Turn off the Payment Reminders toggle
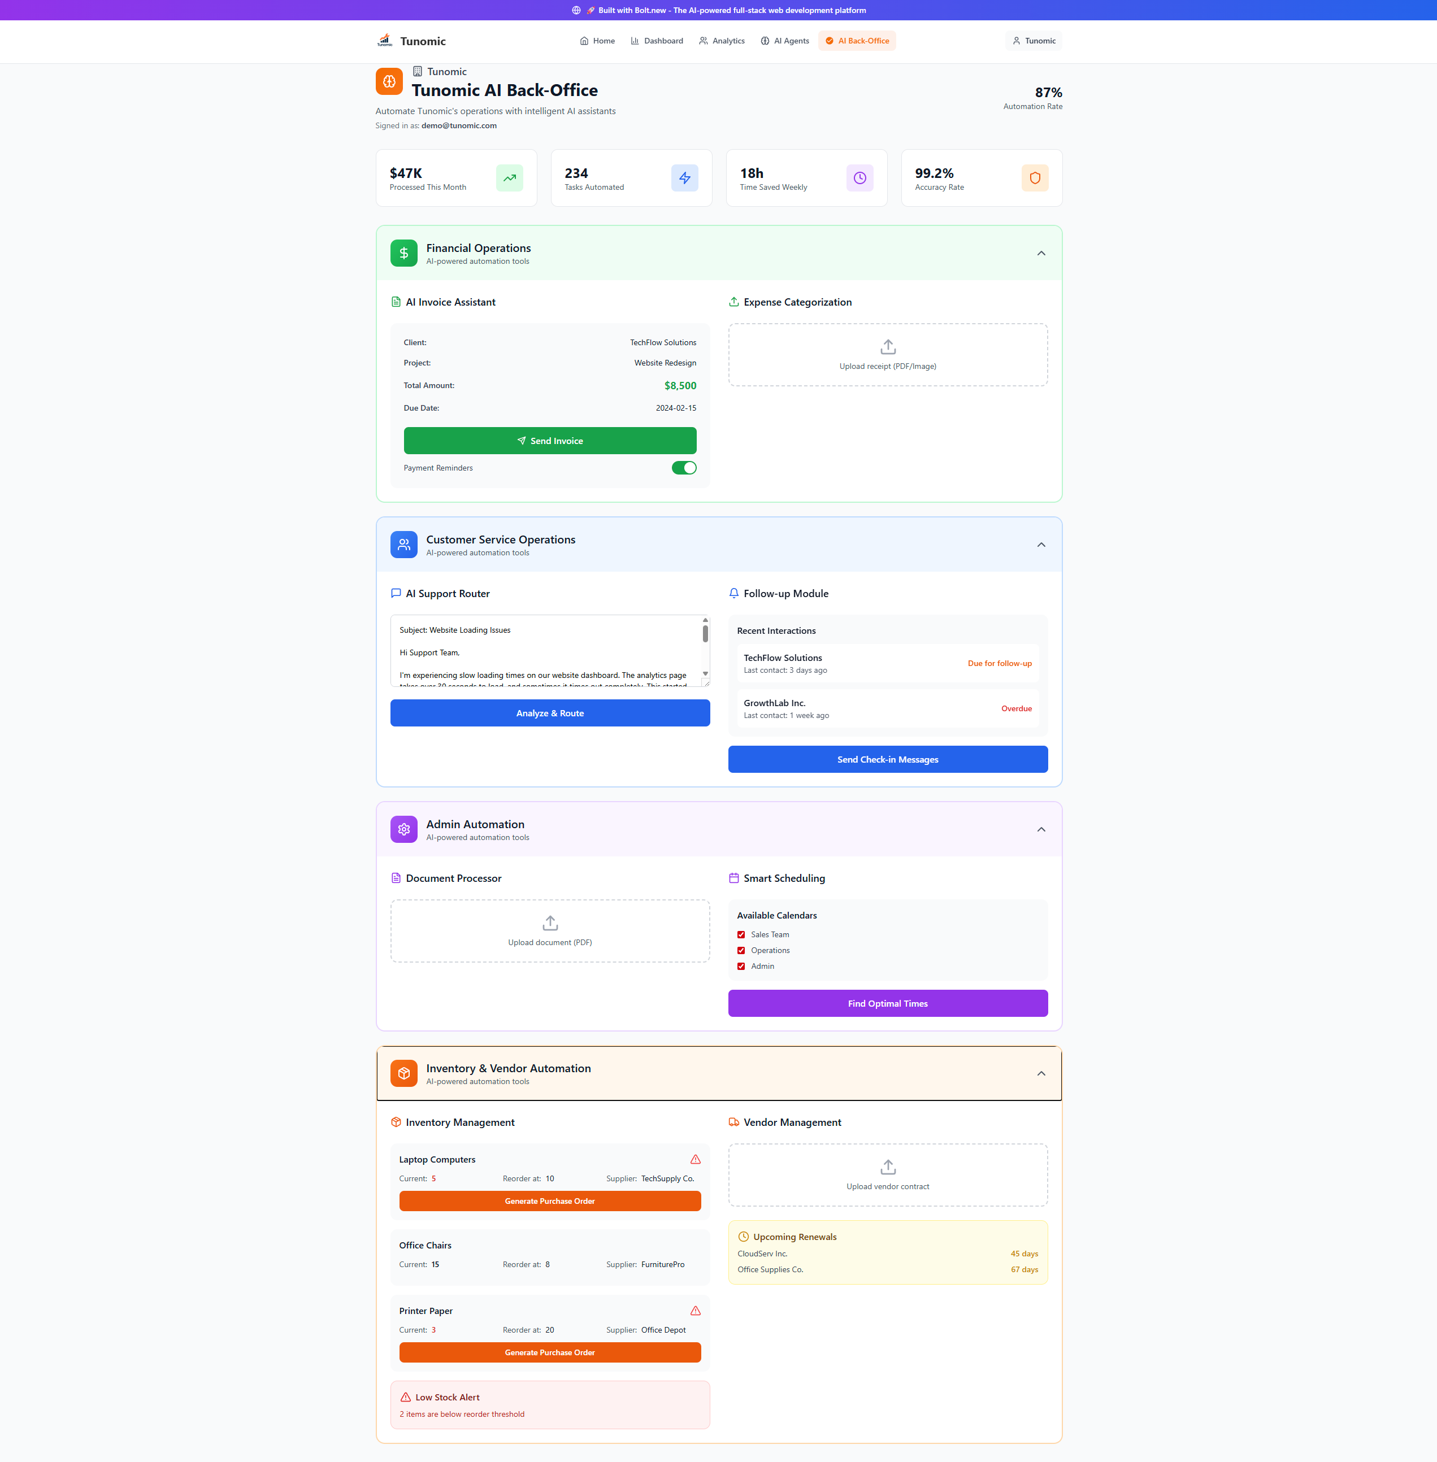Viewport: 1437px width, 1462px height. [684, 468]
